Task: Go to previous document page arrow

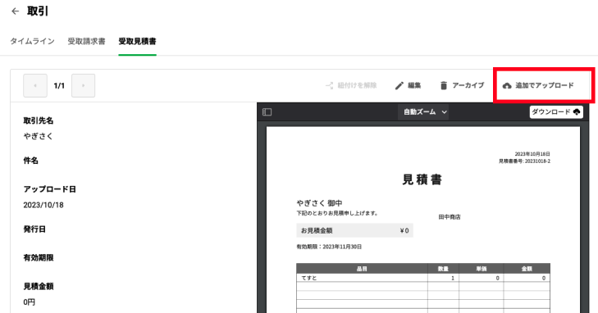Action: pos(35,86)
